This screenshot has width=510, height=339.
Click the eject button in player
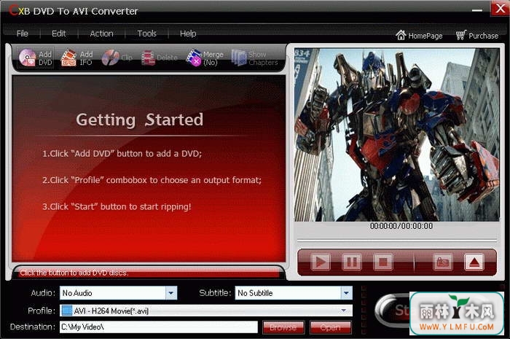click(474, 262)
